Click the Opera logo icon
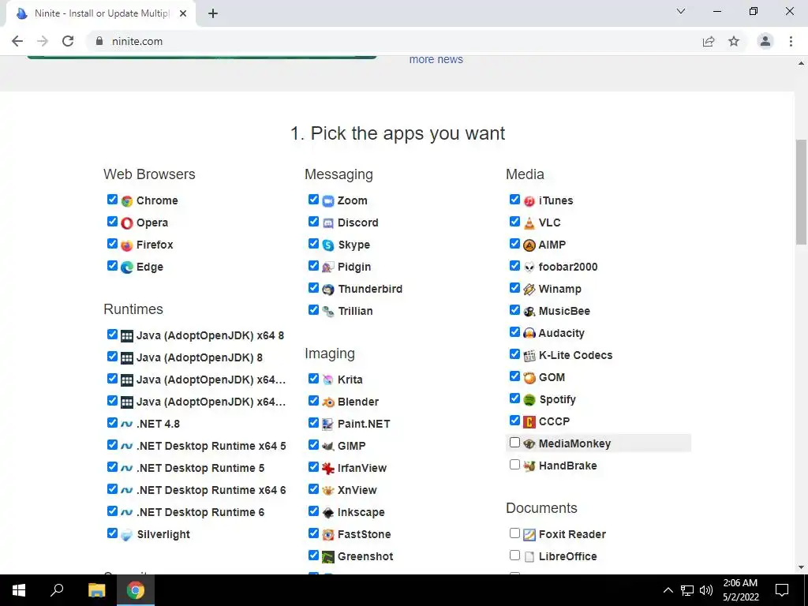This screenshot has height=606, width=808. coord(127,223)
